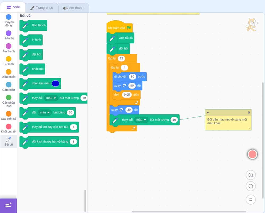The image size is (265, 213).
Task: Select the Điều khiển block category
Action: tap(8, 74)
